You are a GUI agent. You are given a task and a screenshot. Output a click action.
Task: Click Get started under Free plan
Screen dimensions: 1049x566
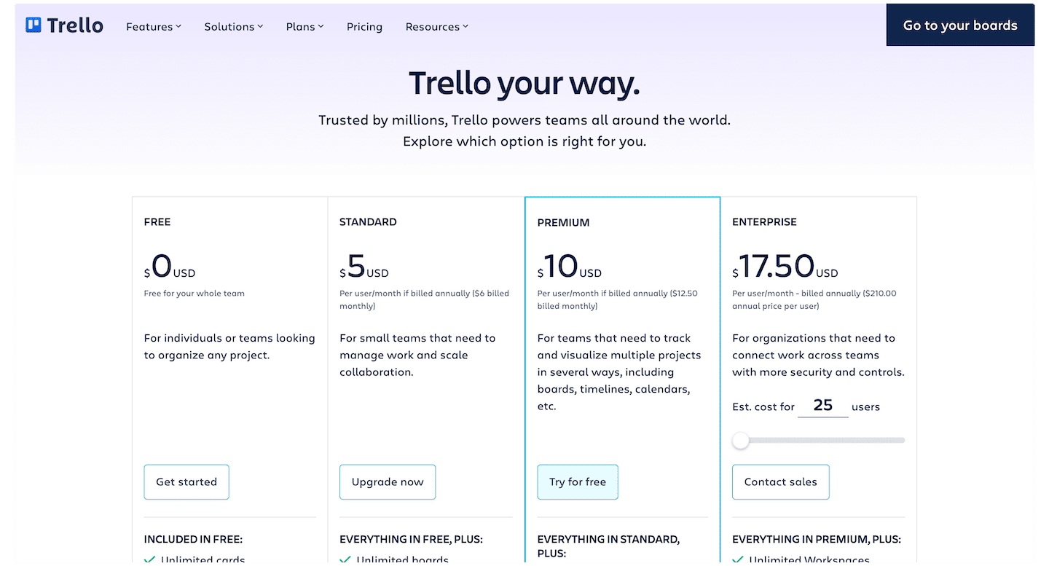(186, 482)
